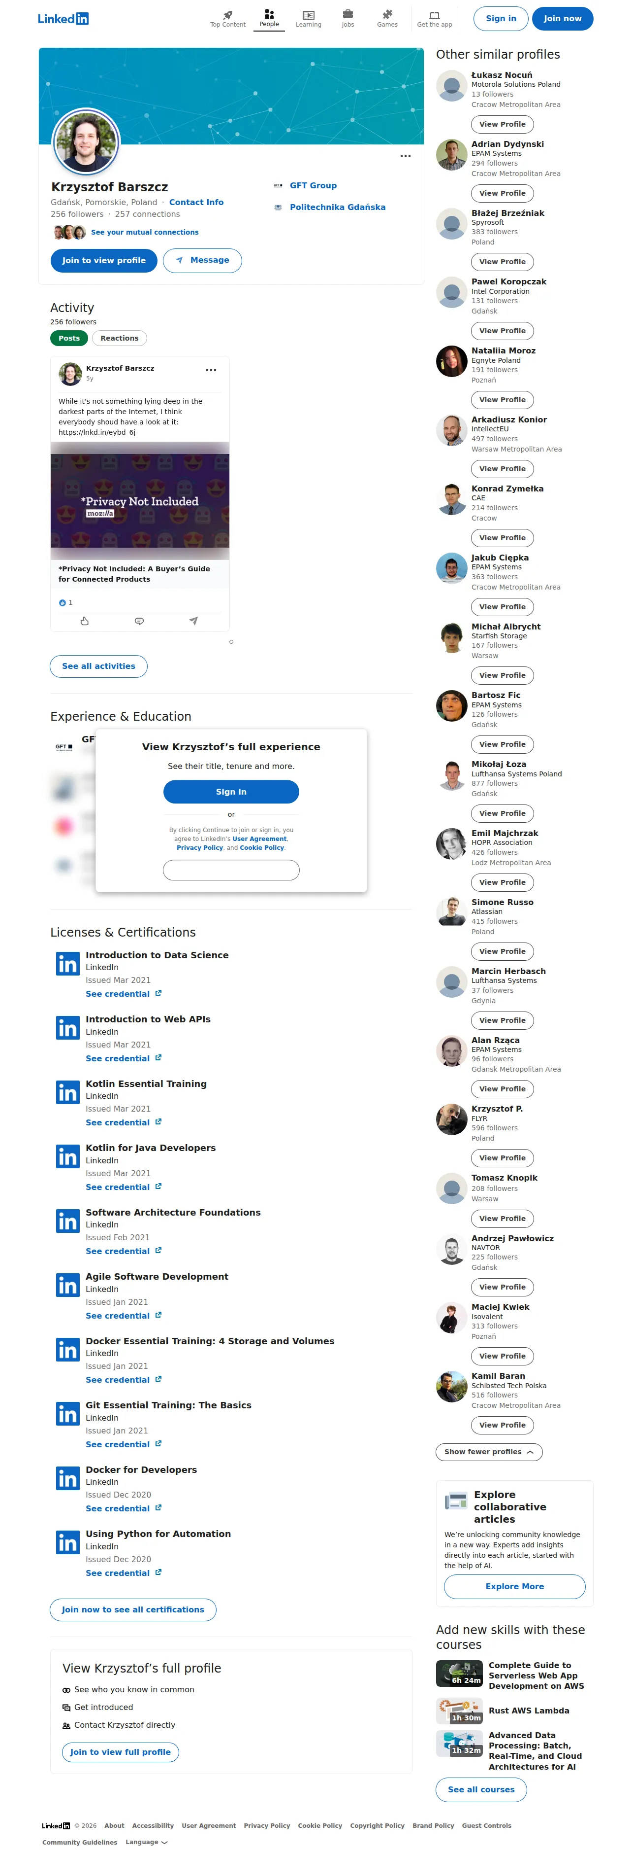Click the Message button
632x1851 pixels.
pos(202,260)
